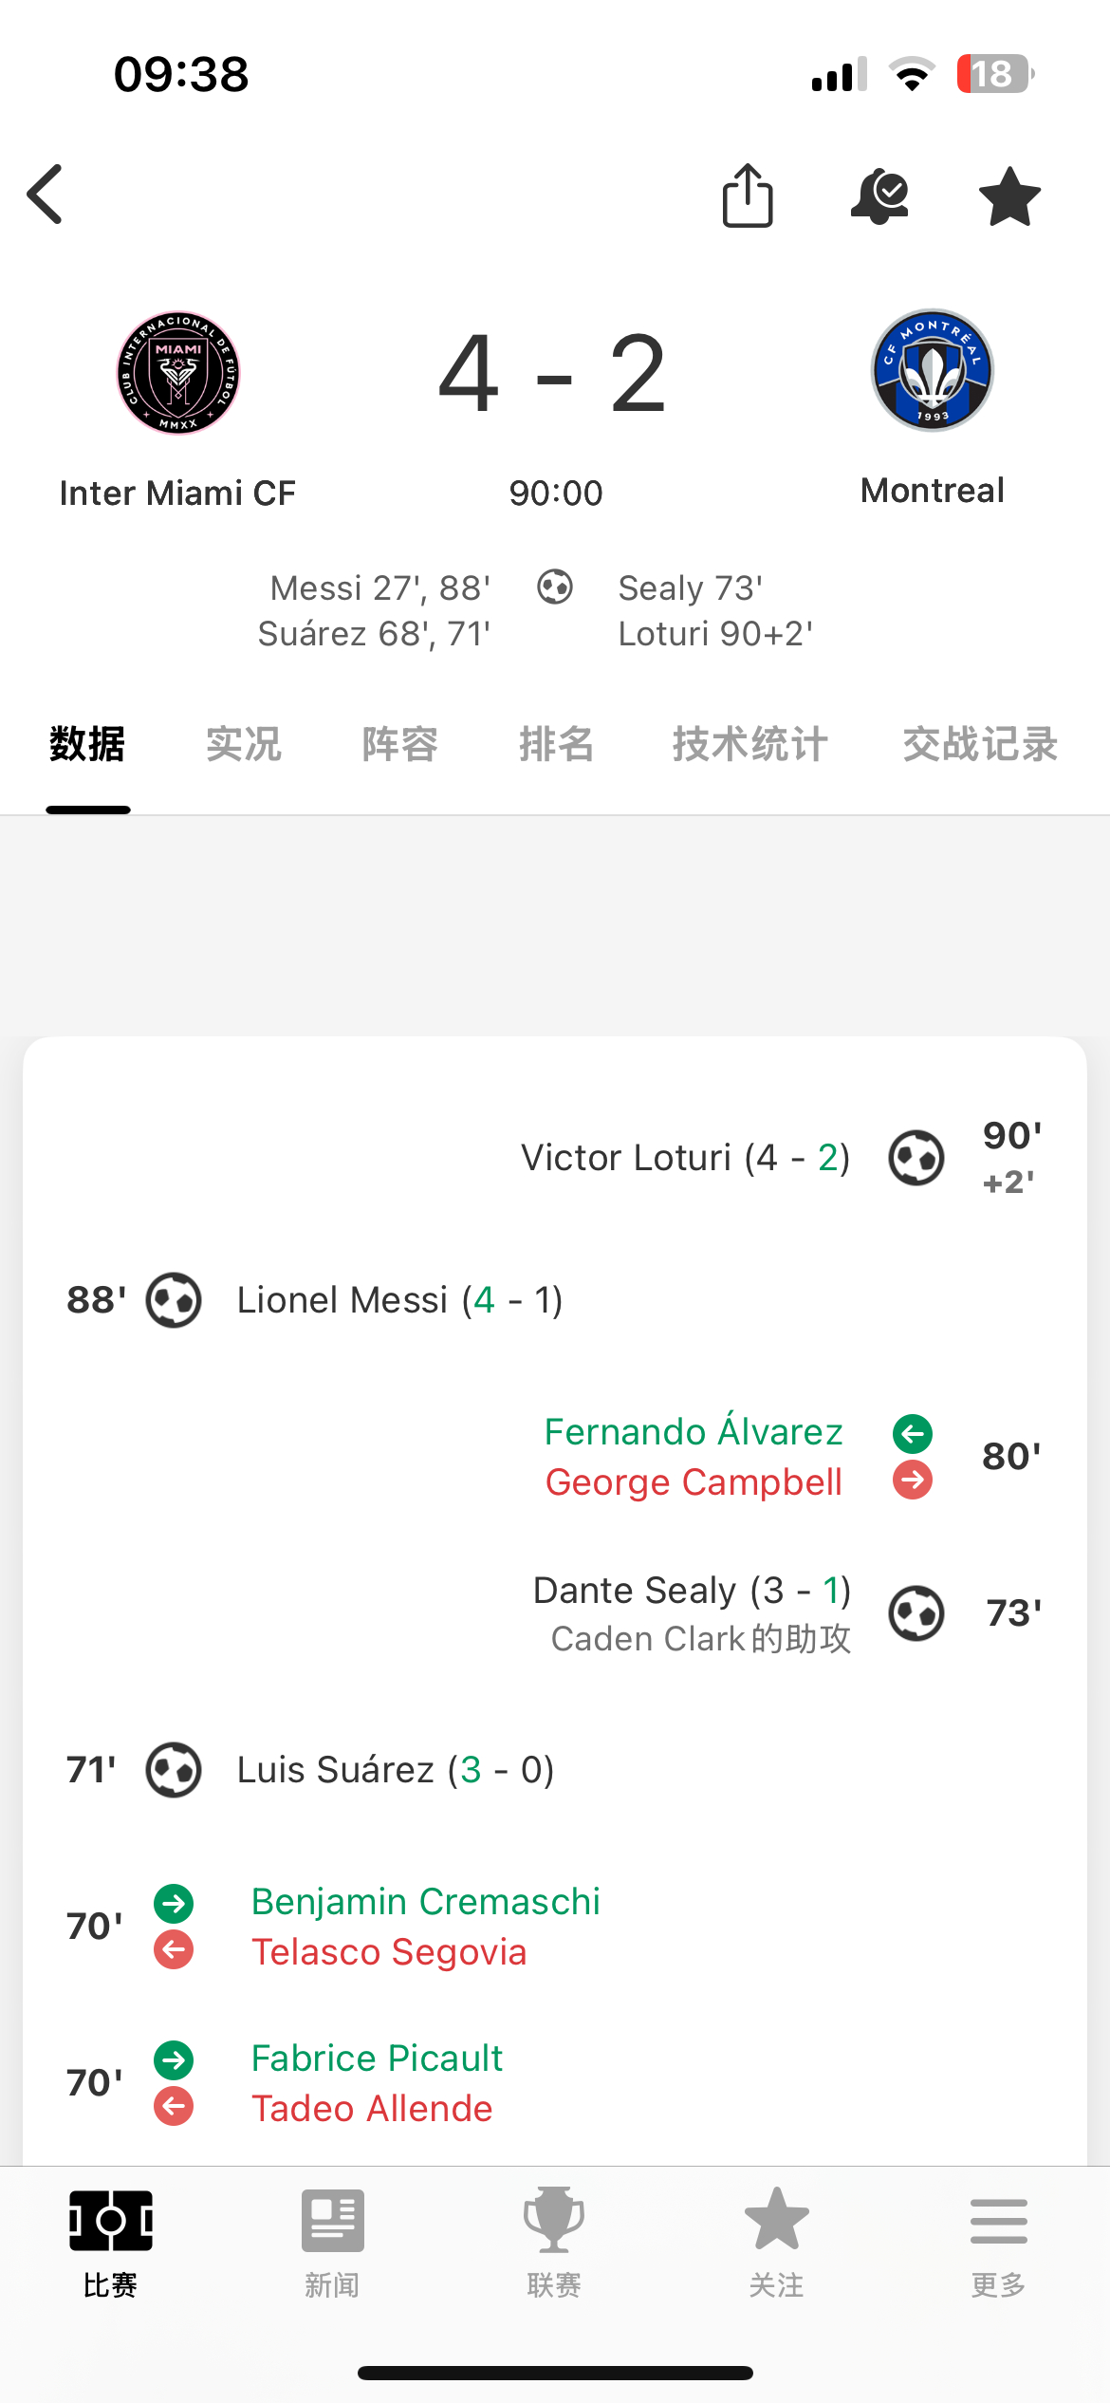
Task: Open the 联赛 trophy icon
Action: pyautogui.click(x=554, y=2220)
